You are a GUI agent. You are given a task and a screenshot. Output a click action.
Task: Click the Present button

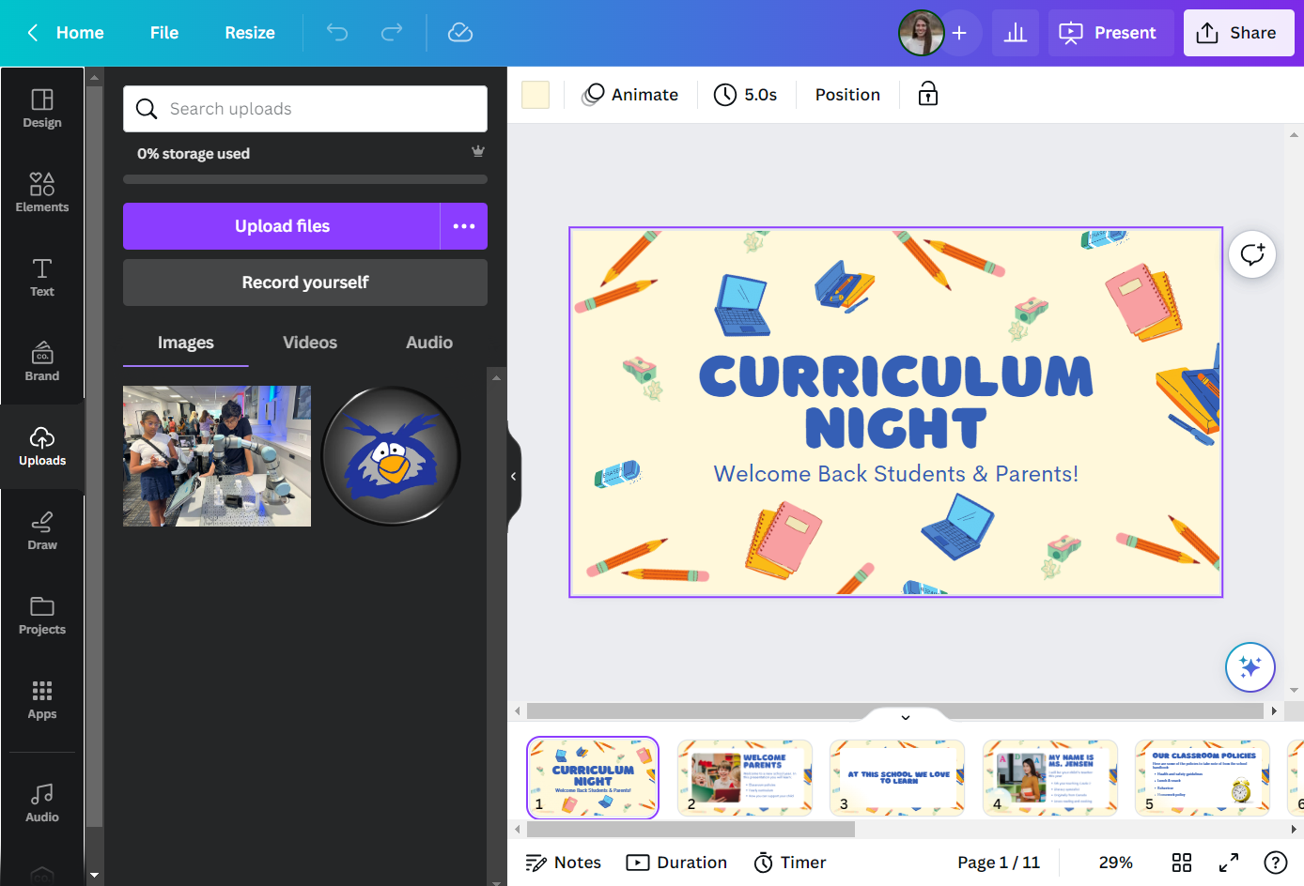pyautogui.click(x=1110, y=33)
